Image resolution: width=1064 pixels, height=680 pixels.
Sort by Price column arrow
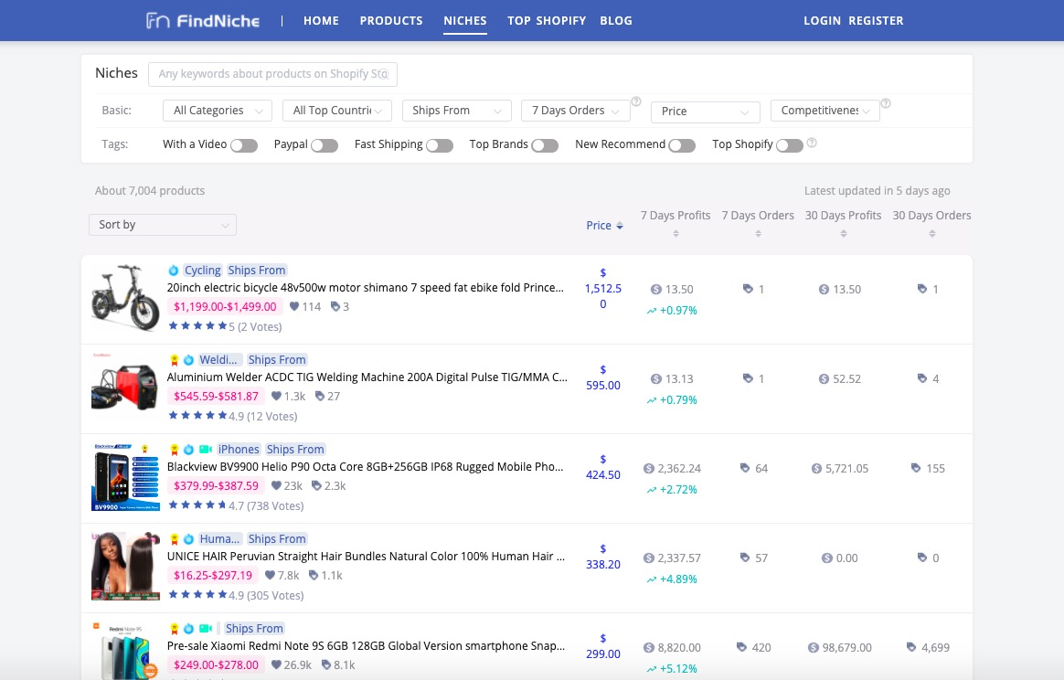(620, 226)
